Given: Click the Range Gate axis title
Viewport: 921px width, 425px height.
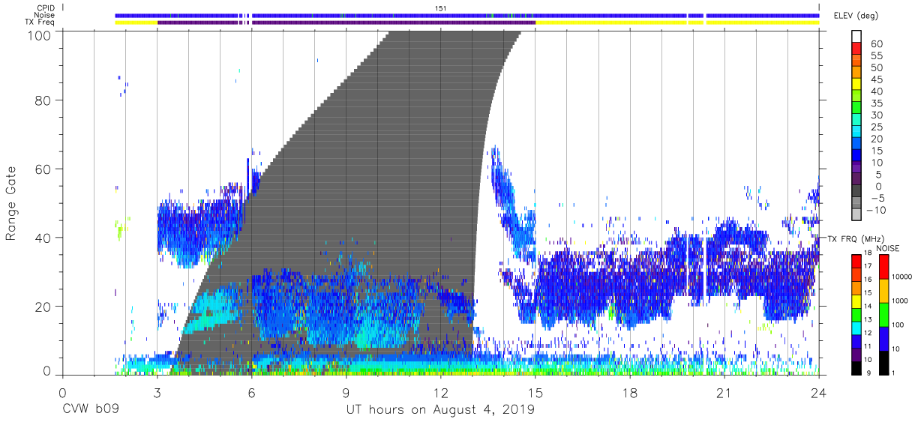Looking at the screenshot, I should 12,202.
